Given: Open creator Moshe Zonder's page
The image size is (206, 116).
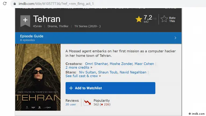Looking at the screenshot, I should coord(121,64).
